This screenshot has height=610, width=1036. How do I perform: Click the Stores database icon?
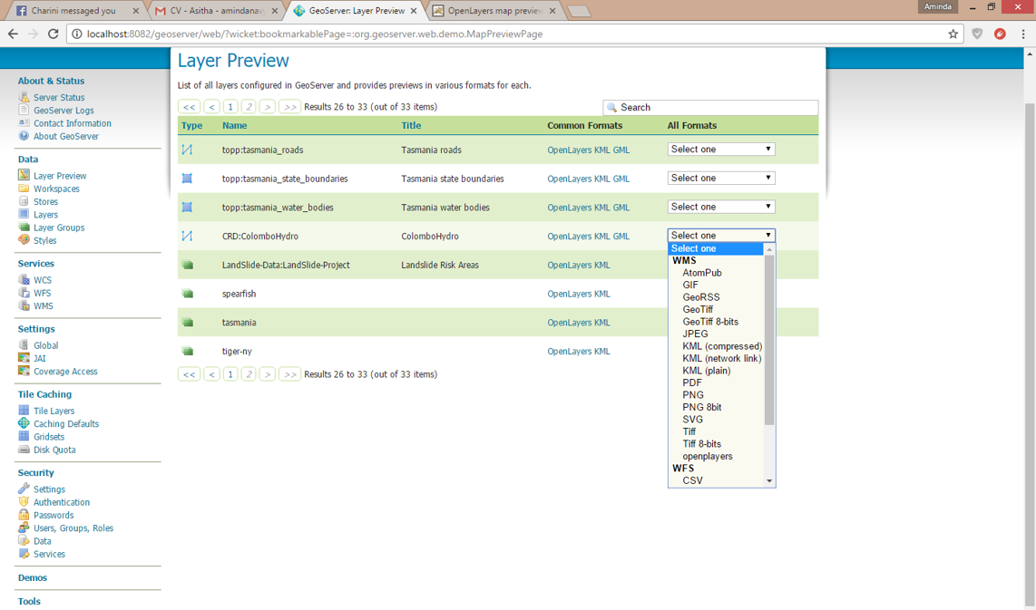24,201
